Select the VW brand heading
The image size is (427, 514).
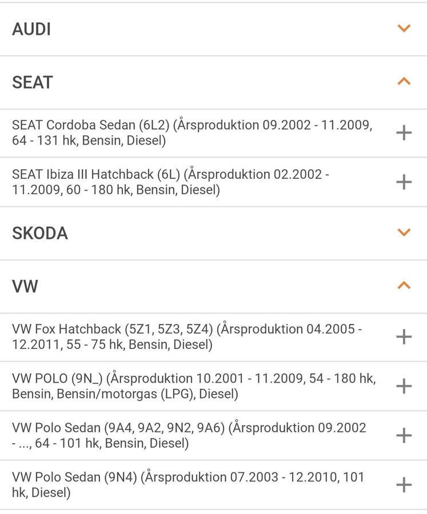(25, 286)
